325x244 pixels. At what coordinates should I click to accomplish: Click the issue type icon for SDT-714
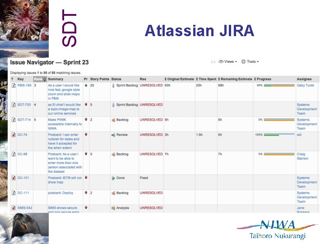14,120
